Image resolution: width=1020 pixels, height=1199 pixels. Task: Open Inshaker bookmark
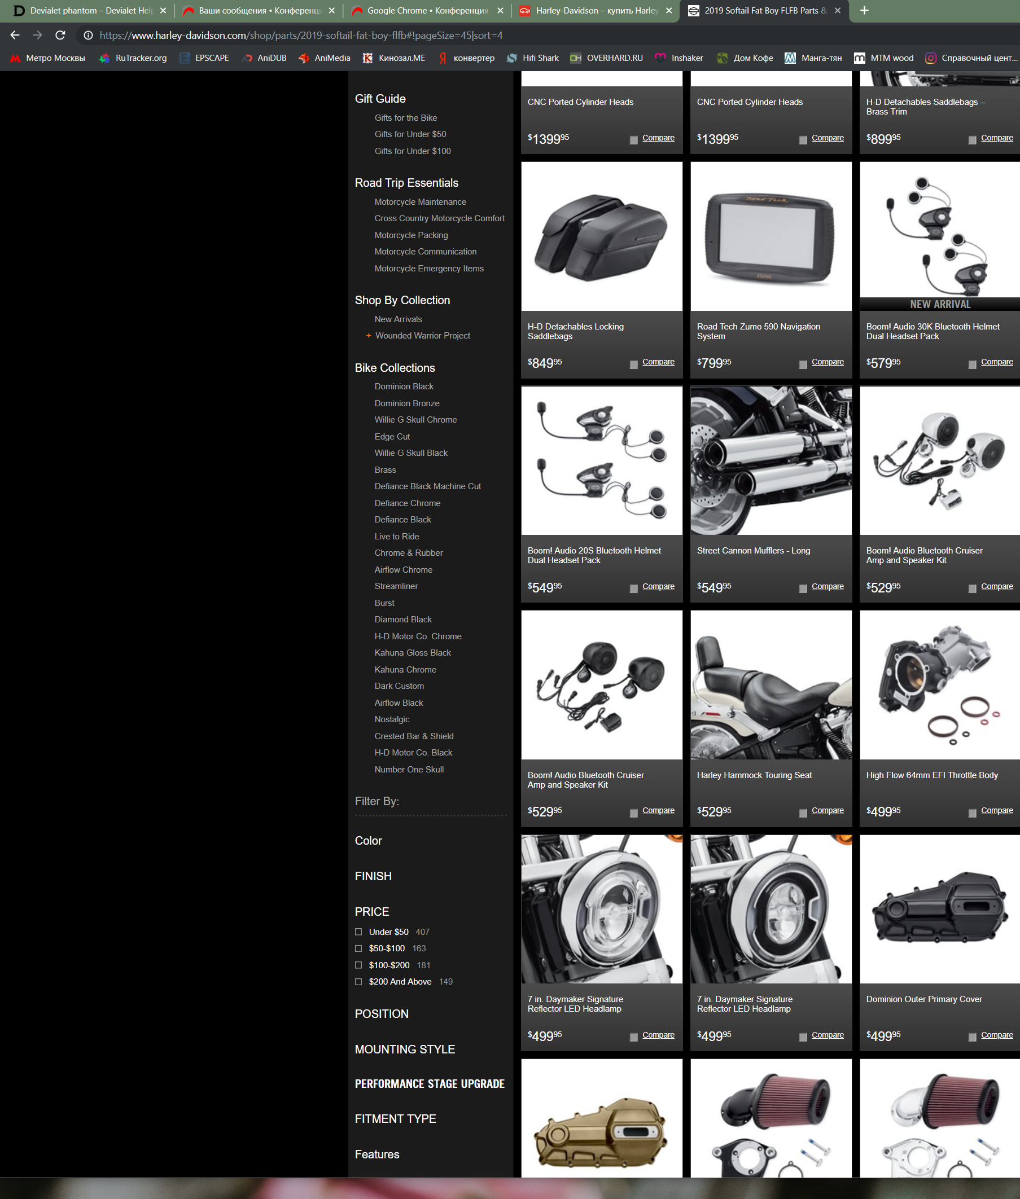679,58
